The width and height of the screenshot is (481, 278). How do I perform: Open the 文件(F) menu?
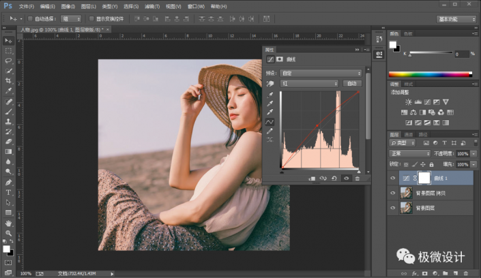[x=27, y=5]
